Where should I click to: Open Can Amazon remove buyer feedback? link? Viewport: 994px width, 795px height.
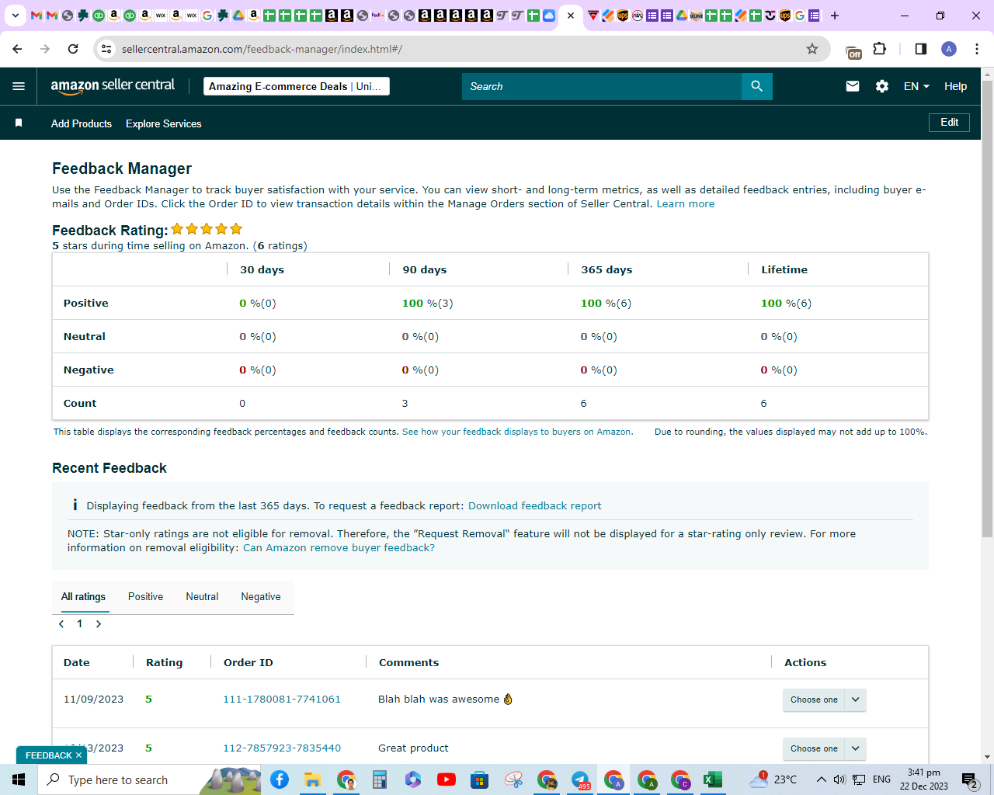point(339,547)
